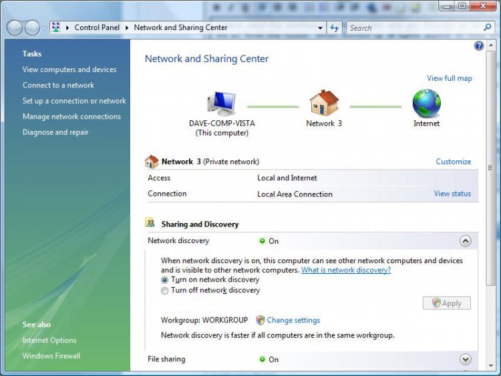Click the green On indicator for Network discovery
The width and height of the screenshot is (501, 376).
click(263, 241)
